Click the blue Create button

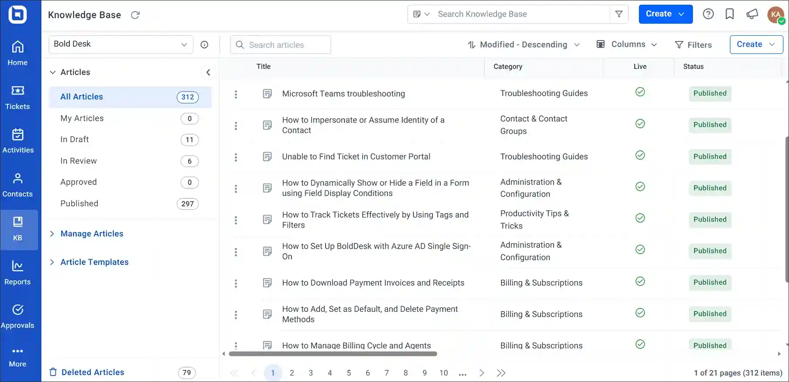666,14
